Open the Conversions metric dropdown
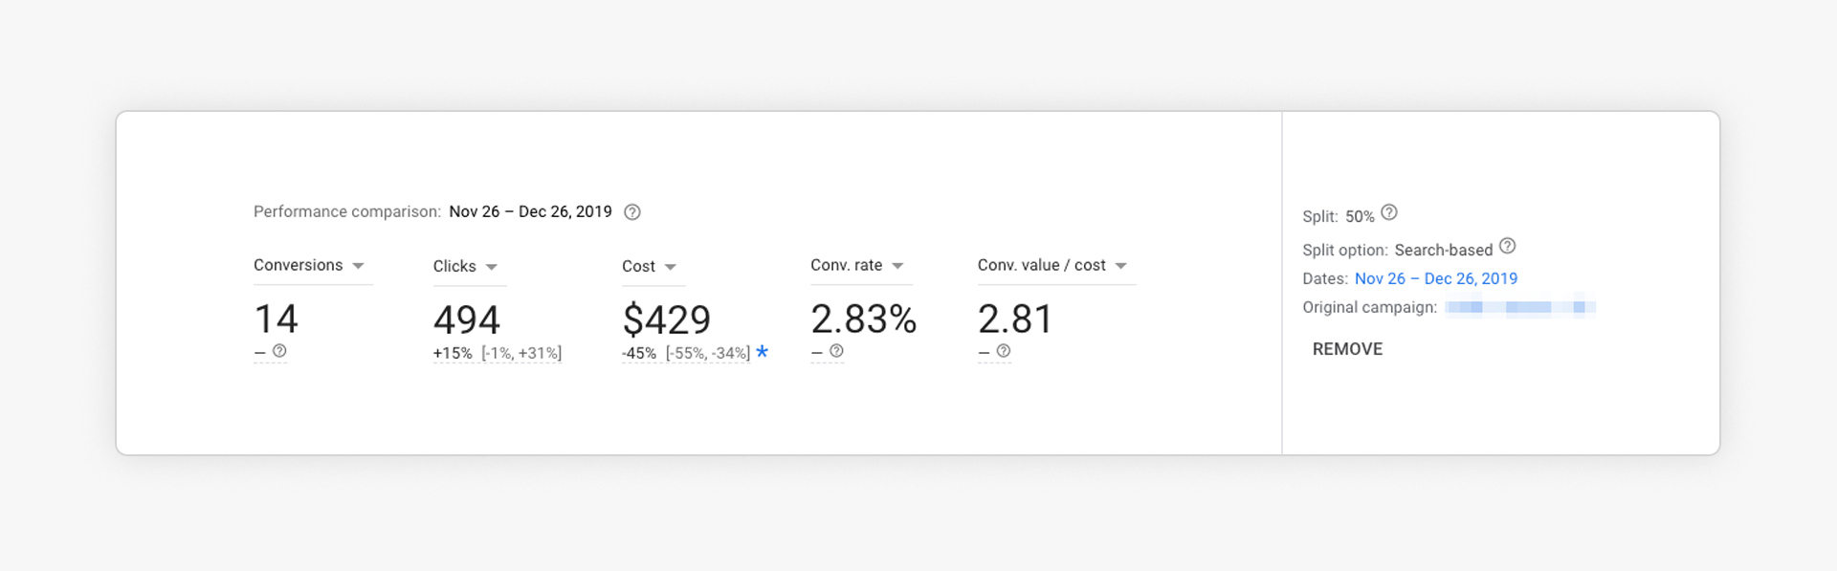 point(358,266)
